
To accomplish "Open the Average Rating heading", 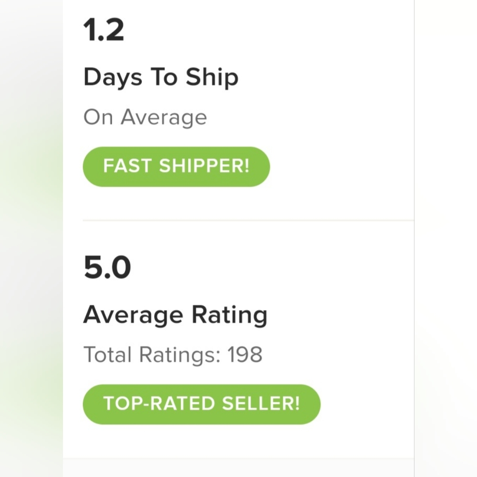I will pos(175,315).
